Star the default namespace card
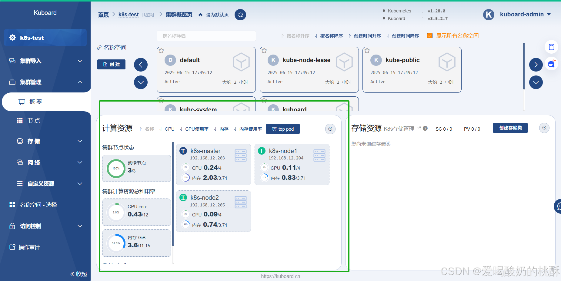 pyautogui.click(x=161, y=51)
